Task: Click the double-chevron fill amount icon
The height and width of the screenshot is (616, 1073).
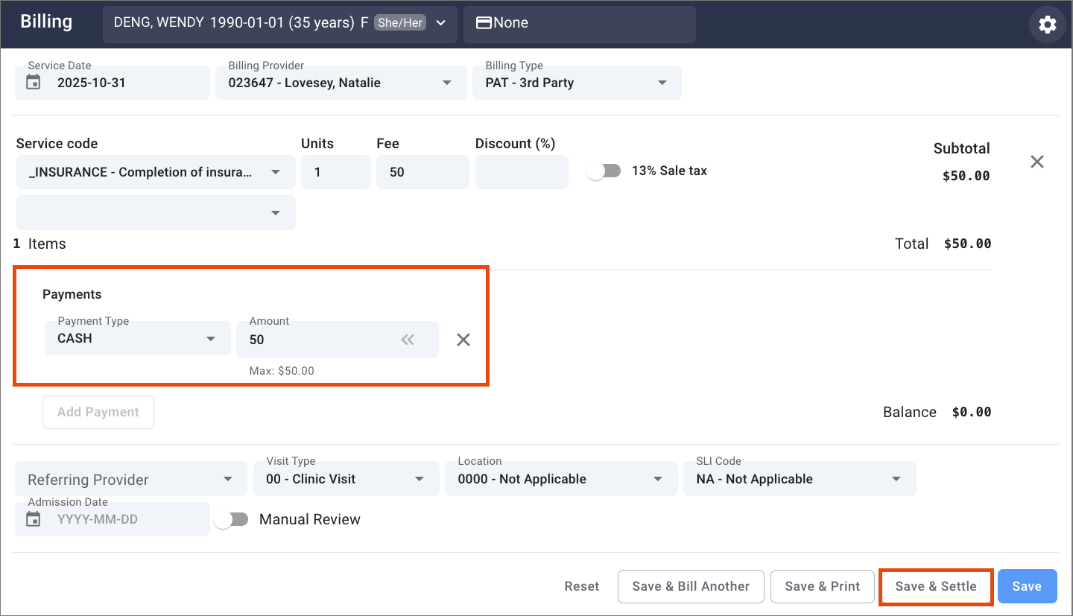Action: pyautogui.click(x=408, y=340)
